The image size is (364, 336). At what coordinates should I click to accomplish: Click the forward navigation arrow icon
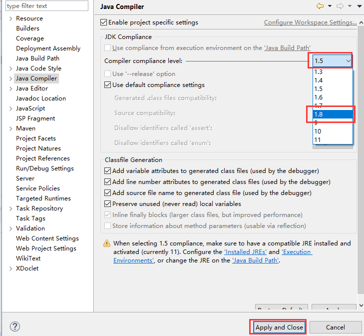(x=340, y=6)
